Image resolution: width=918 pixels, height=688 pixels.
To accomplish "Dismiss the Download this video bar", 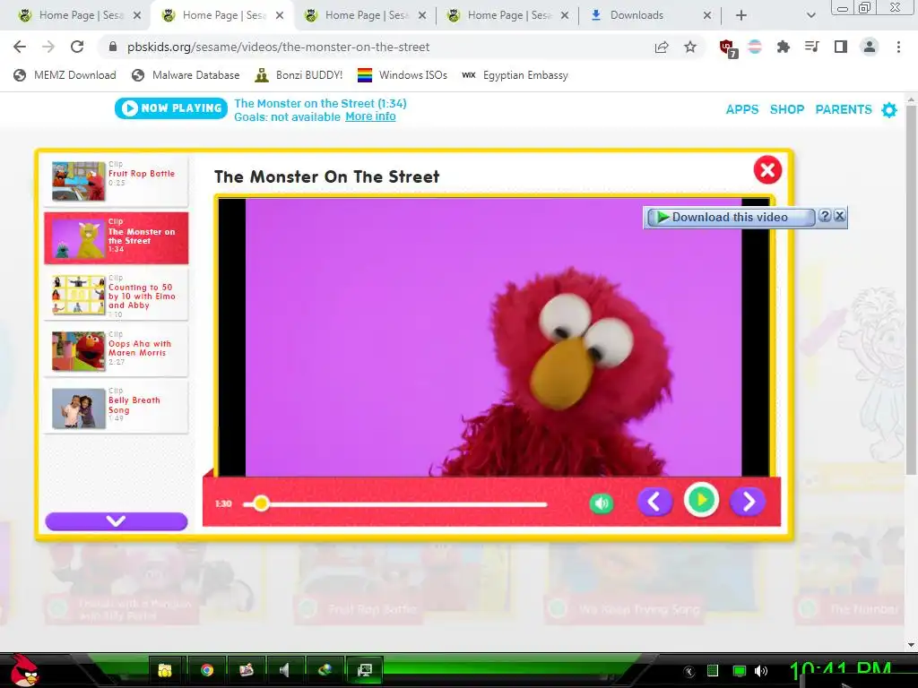I will [839, 215].
